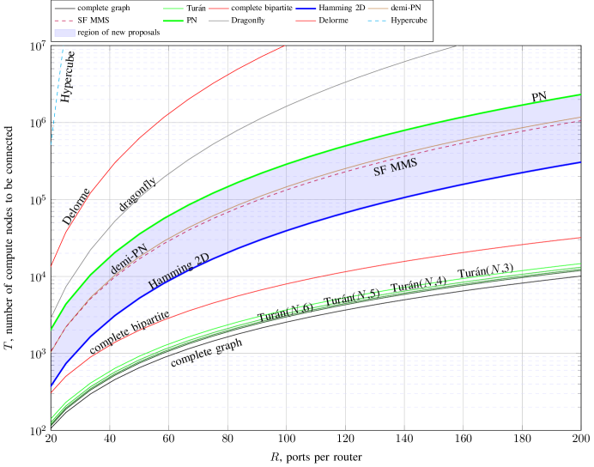This screenshot has width=594, height=467.
Task: Click the y-axis tick label 10^3
Action: pos(38,354)
